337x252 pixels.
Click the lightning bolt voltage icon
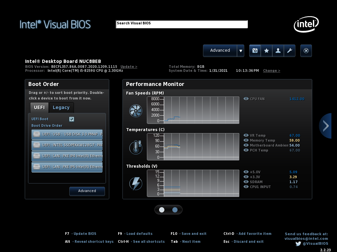pos(136,184)
